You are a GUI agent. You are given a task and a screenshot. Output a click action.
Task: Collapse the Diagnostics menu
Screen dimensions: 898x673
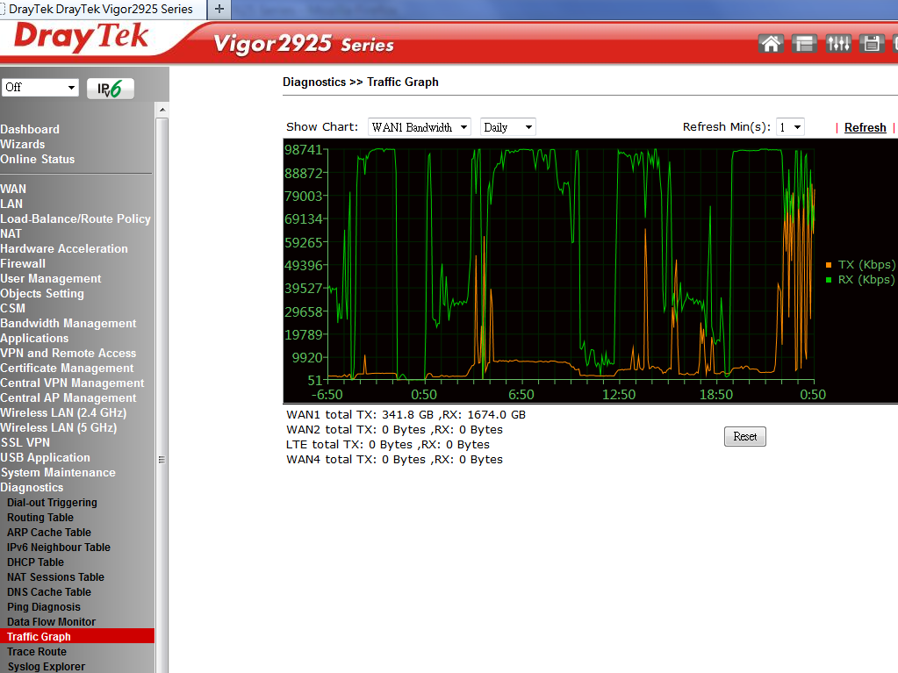[32, 487]
